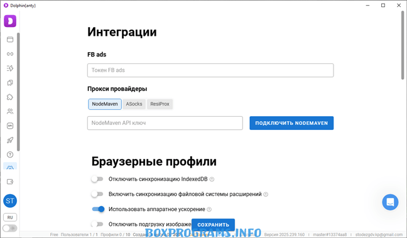Open the team users icon in sidebar
Viewport: 407px width, 238px height.
click(10, 111)
